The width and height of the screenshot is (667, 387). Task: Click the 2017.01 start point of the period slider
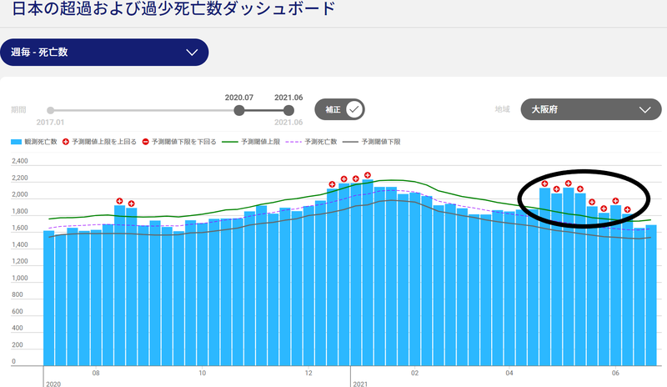coord(51,110)
